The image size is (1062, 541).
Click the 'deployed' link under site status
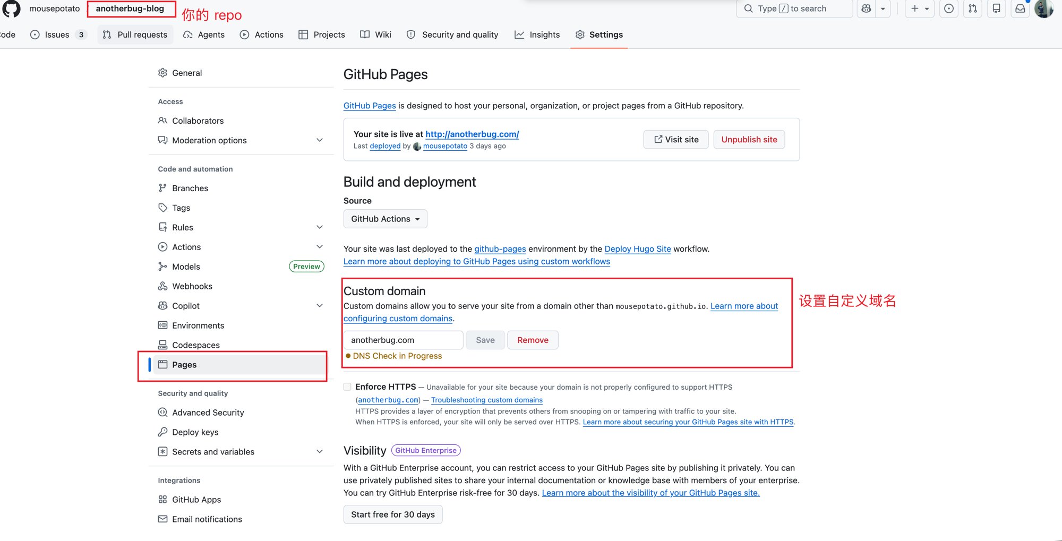[x=385, y=146]
